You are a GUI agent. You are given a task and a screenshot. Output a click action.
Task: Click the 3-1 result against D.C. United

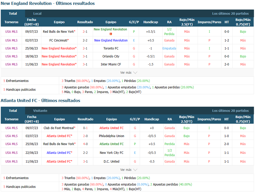(x=85, y=162)
